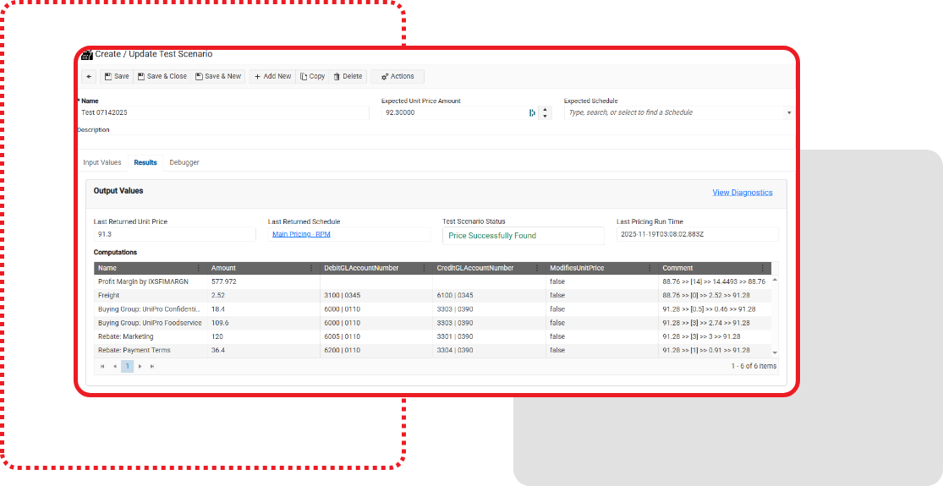Viewport: 943px width, 486px height.
Task: Open the Actions menu
Action: [x=397, y=76]
